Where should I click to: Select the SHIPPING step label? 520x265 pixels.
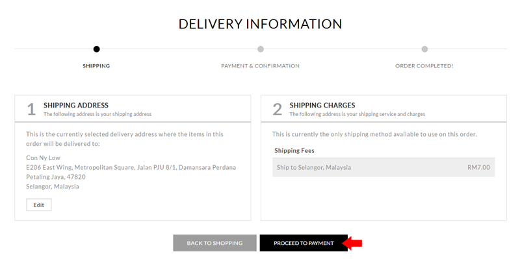click(96, 66)
